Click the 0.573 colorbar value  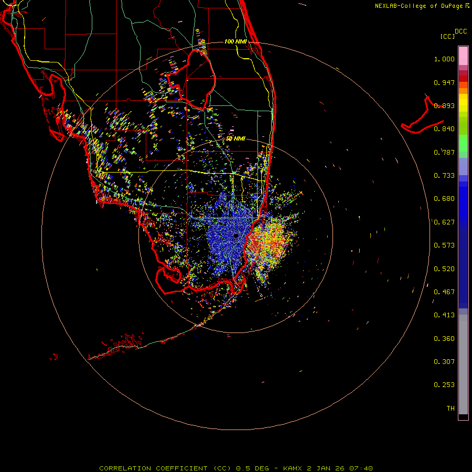click(x=444, y=245)
